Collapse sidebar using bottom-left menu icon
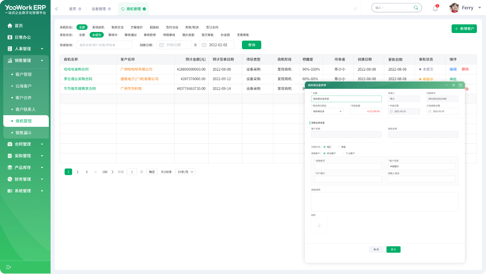486x274 pixels. point(8,267)
